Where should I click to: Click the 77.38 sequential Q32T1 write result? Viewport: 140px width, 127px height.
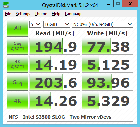point(107,46)
